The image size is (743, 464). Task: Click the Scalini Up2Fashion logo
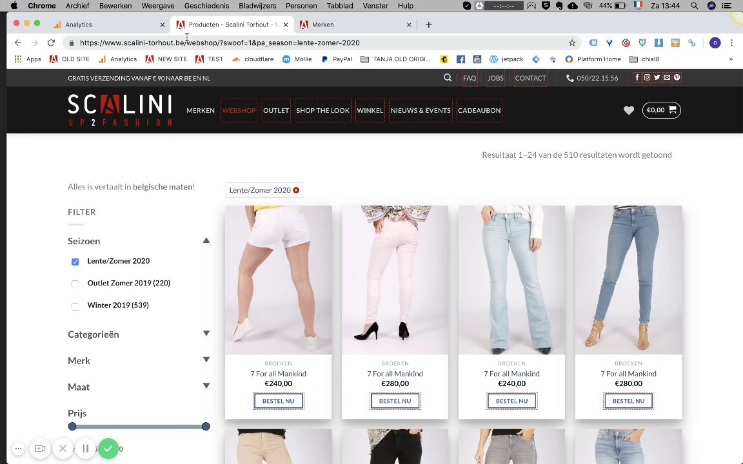pyautogui.click(x=120, y=110)
